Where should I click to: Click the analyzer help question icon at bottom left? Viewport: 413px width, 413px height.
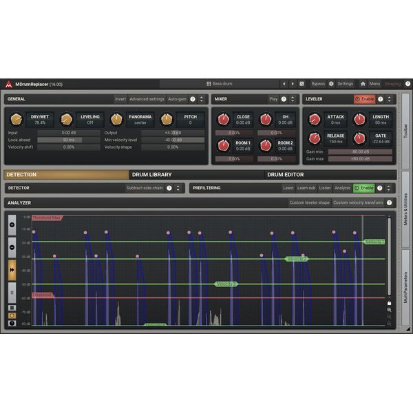click(x=12, y=323)
